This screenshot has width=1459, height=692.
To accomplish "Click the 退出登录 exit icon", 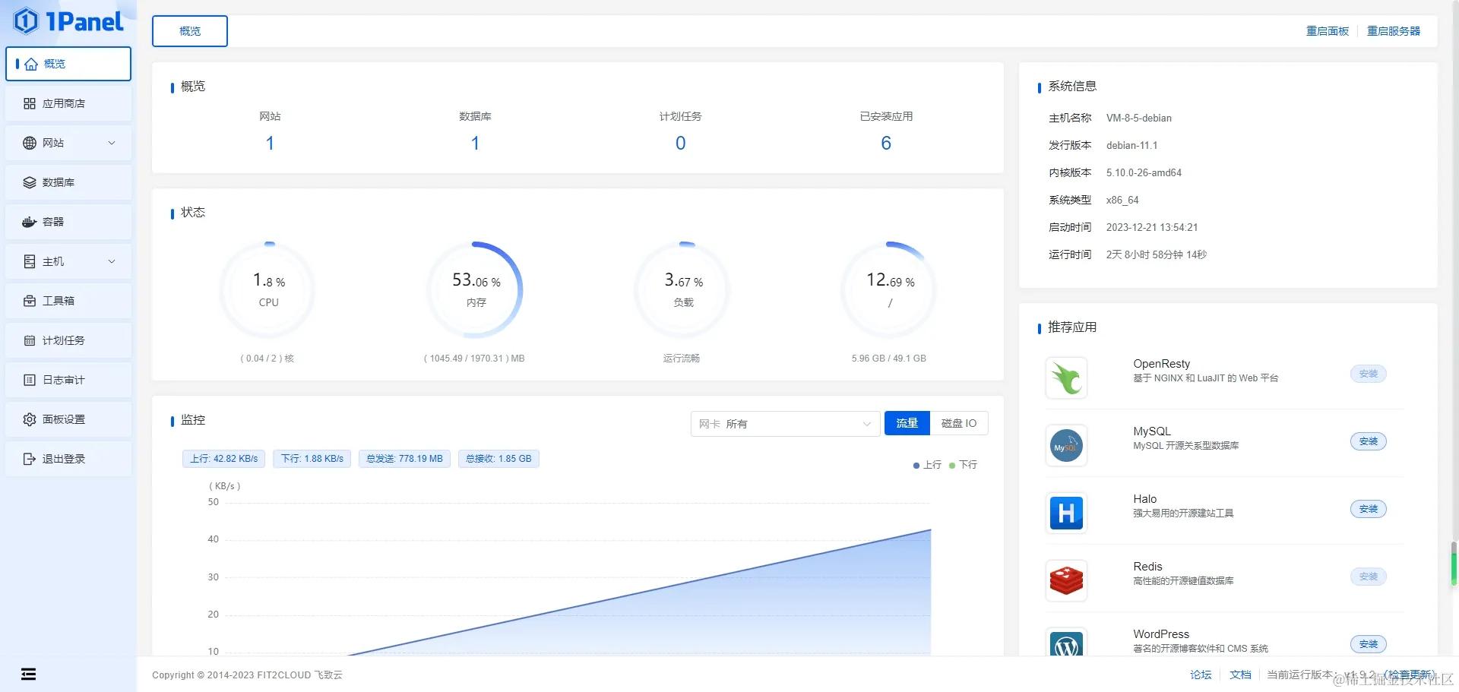I will pos(30,459).
